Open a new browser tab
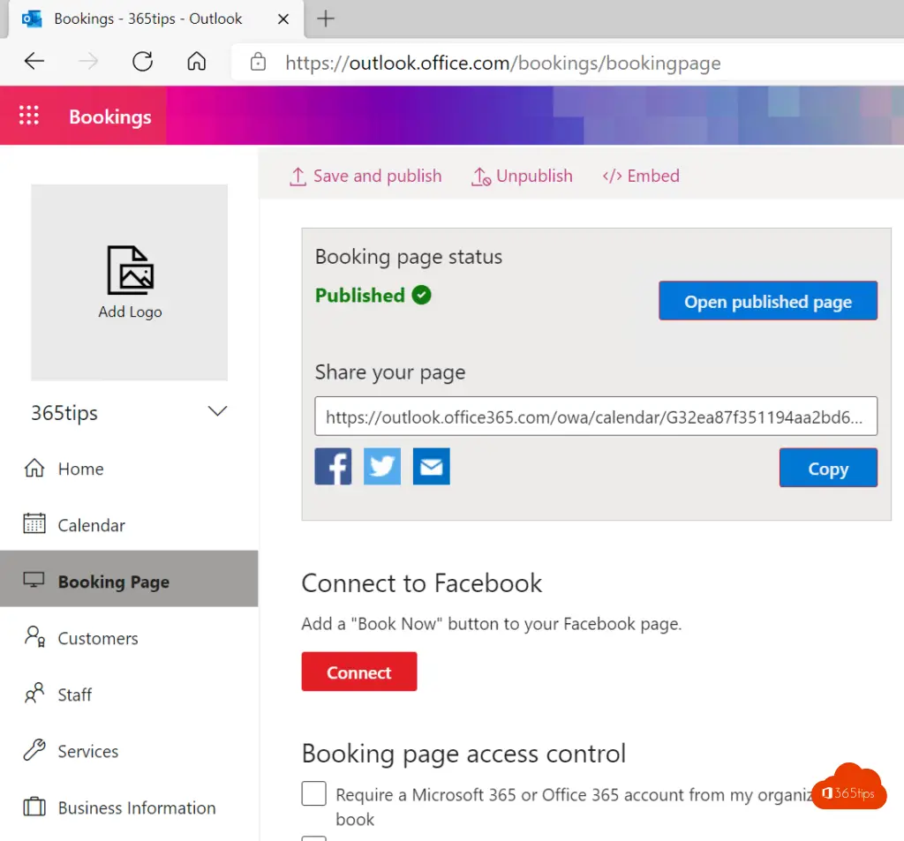904x841 pixels. pyautogui.click(x=326, y=19)
